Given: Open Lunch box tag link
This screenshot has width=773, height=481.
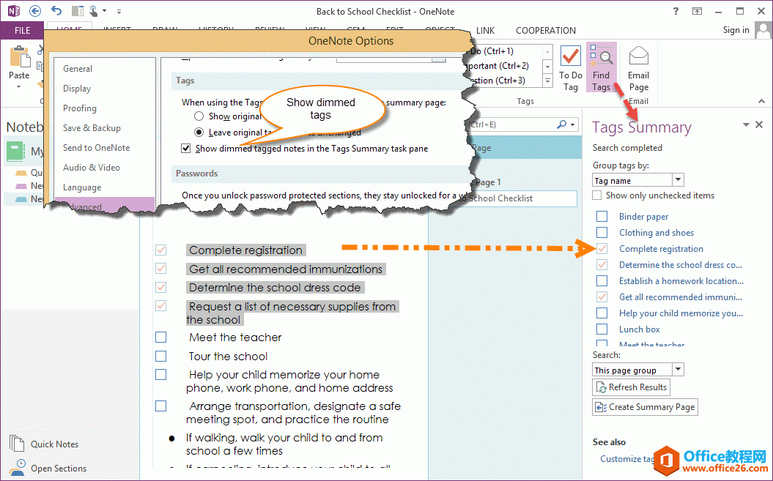Looking at the screenshot, I should 640,329.
